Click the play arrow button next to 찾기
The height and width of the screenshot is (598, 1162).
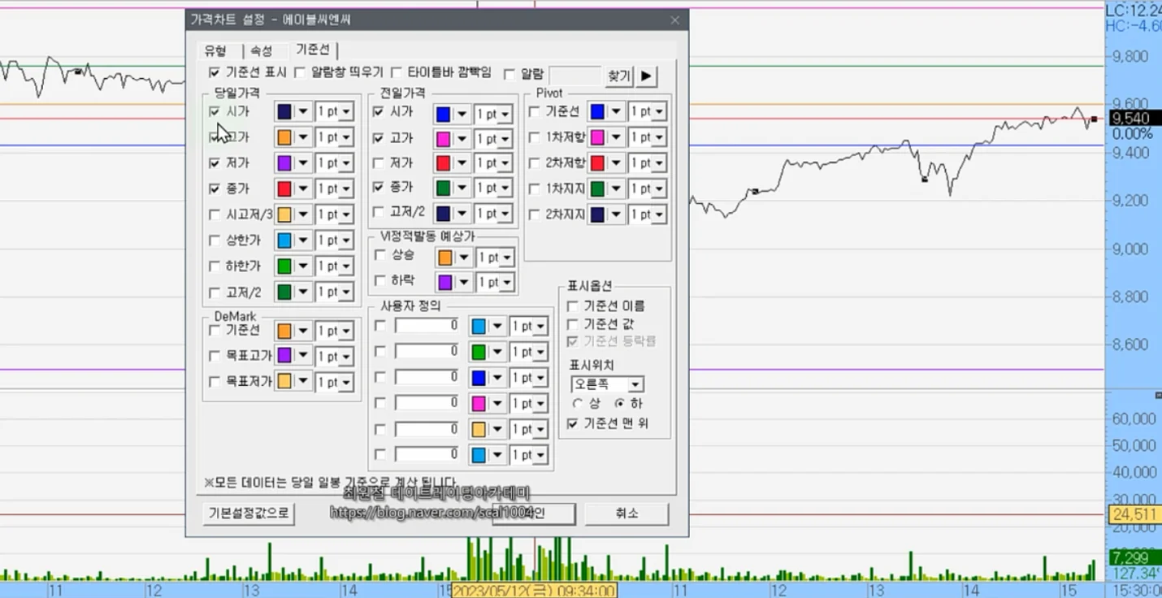click(646, 76)
